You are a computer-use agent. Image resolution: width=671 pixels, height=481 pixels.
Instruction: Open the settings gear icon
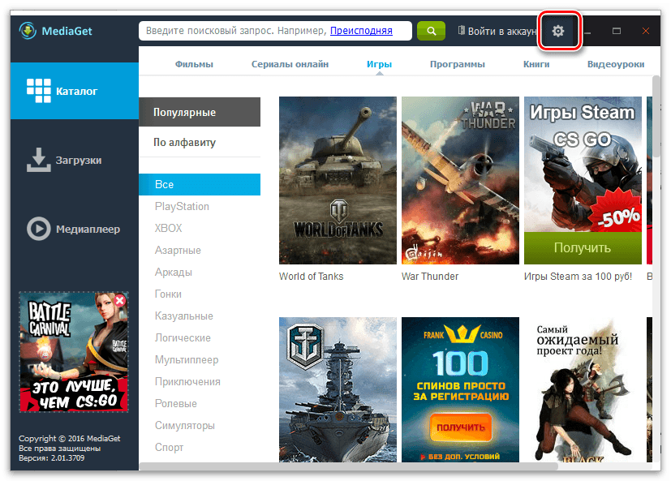click(558, 31)
